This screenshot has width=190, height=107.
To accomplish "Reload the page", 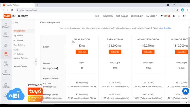I will tap(12, 10).
